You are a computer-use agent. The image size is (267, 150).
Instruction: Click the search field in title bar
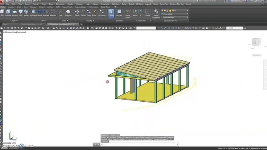[x=211, y=1]
